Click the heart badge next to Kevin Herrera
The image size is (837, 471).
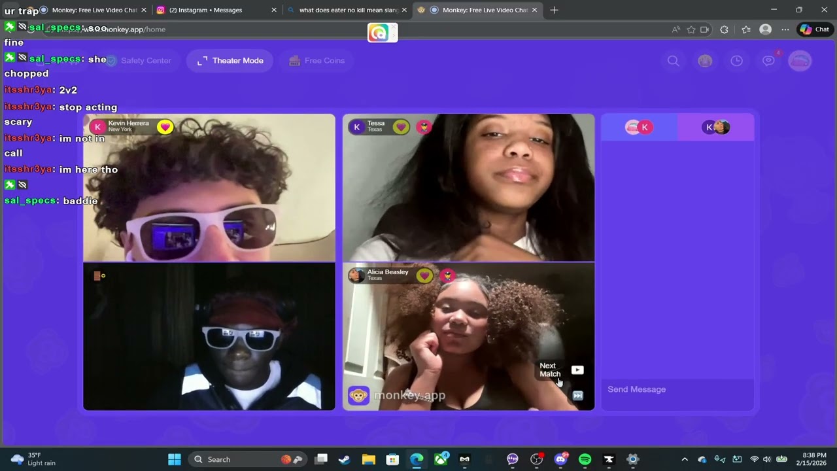pyautogui.click(x=165, y=127)
